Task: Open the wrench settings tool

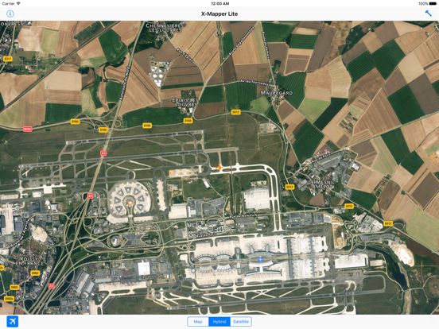Action: click(429, 14)
